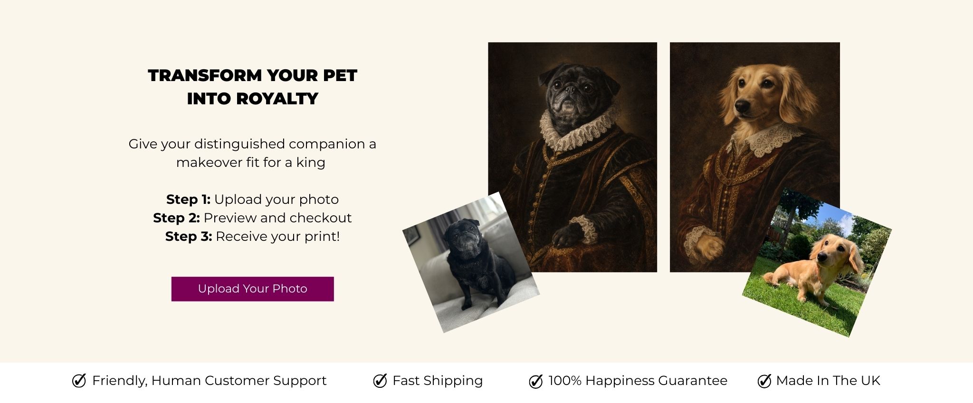Click the "100% Happiness Guarantee" label
The width and height of the screenshot is (973, 403).
(x=638, y=381)
